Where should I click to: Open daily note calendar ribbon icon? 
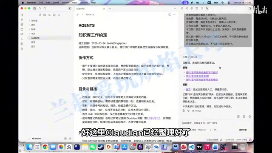tap(22, 29)
